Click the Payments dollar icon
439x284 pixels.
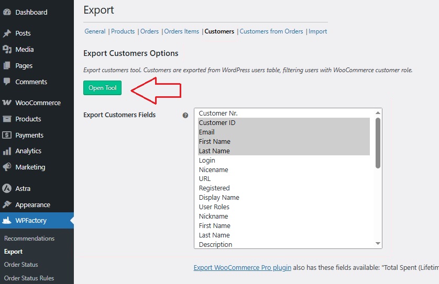[7, 135]
